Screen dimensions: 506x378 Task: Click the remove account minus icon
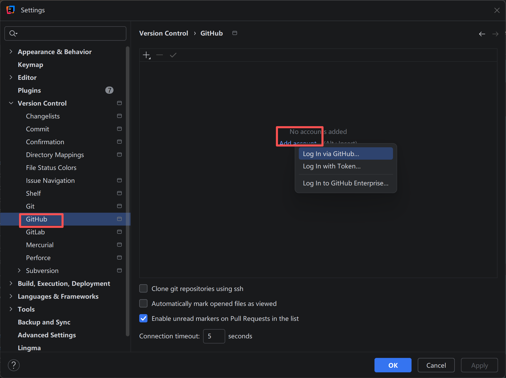pos(159,55)
